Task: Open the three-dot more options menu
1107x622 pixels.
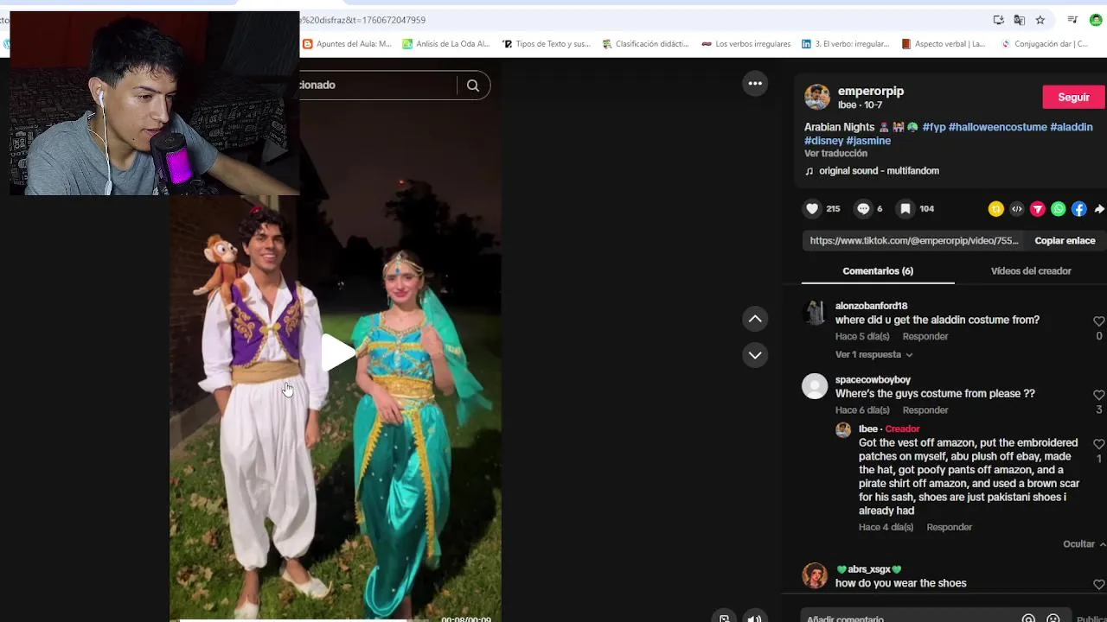Action: point(755,84)
